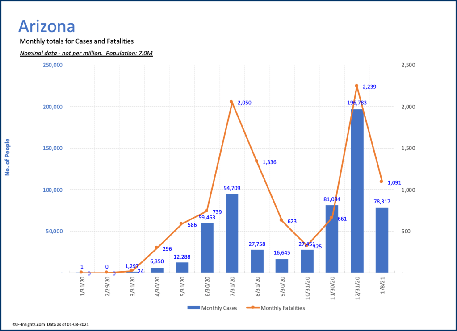Click the Monthly Cases legend blue swatch
Screen dimensions: 457x331
click(x=193, y=308)
